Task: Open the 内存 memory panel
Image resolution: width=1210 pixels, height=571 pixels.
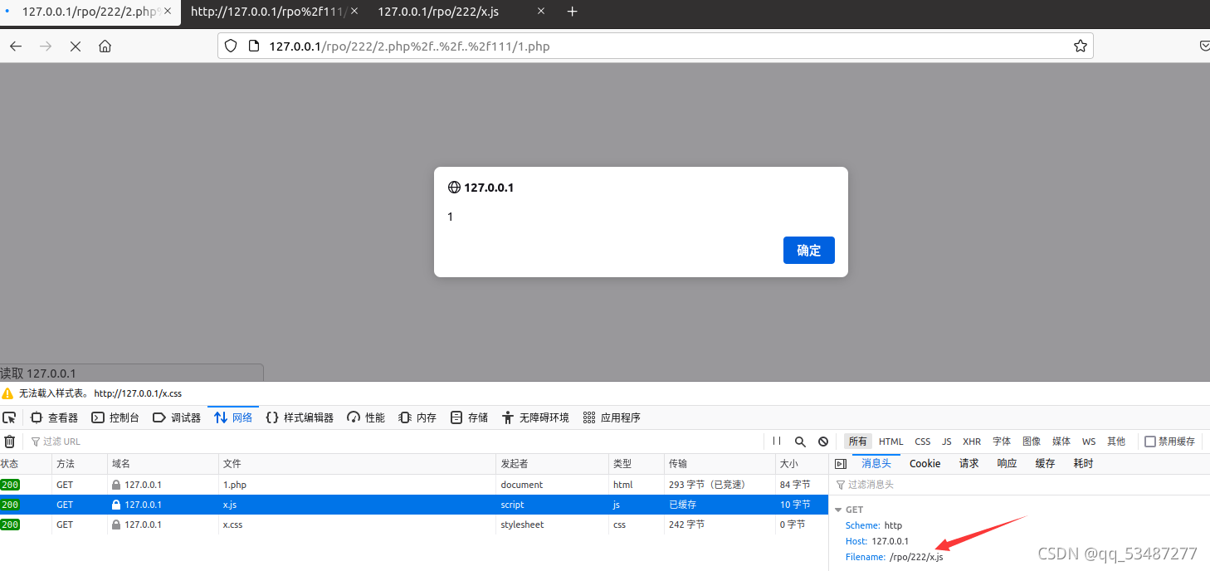Action: click(417, 417)
